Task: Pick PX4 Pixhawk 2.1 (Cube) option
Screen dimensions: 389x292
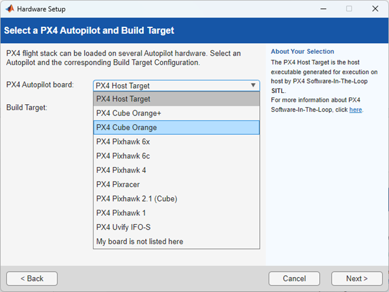Action: point(176,198)
